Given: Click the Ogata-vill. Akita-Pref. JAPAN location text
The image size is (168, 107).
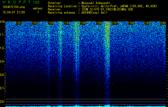Looking at the screenshot, I should click(119, 6).
